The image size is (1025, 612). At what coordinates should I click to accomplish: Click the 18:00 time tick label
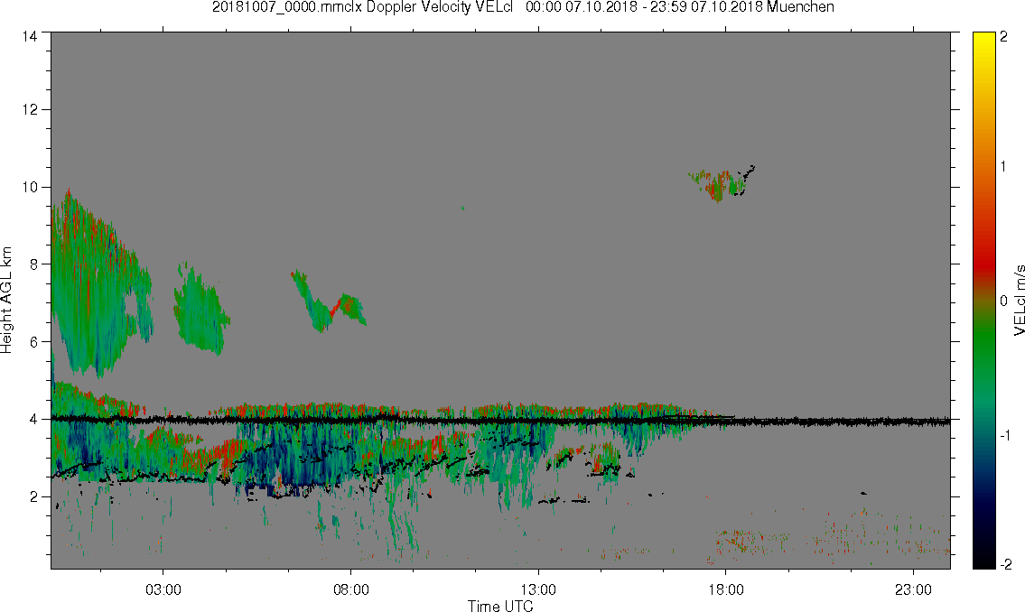point(725,589)
